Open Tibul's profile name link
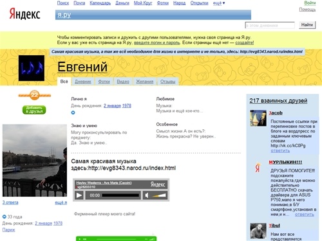The width and height of the screenshot is (322, 241). [x=274, y=226]
